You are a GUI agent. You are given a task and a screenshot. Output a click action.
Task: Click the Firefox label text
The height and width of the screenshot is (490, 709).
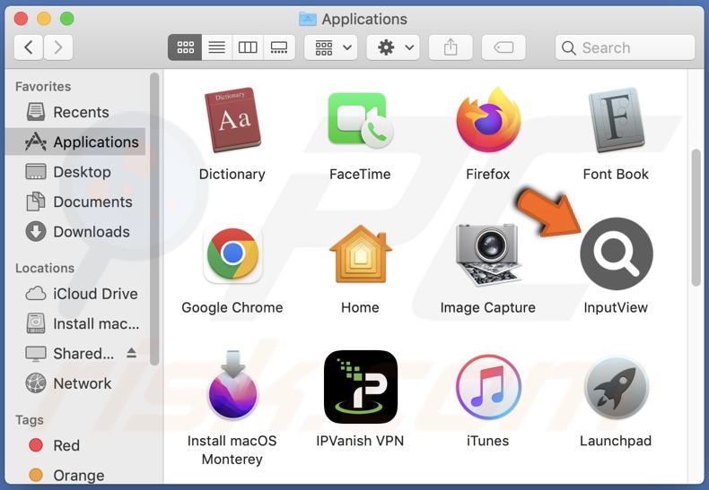pyautogui.click(x=488, y=174)
